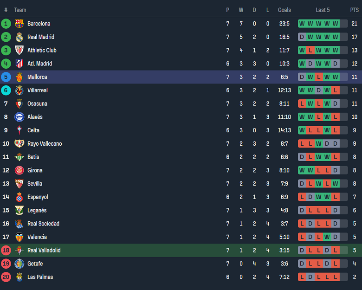
Task: Open the Rayo Vallecano team page
Action: 45,144
